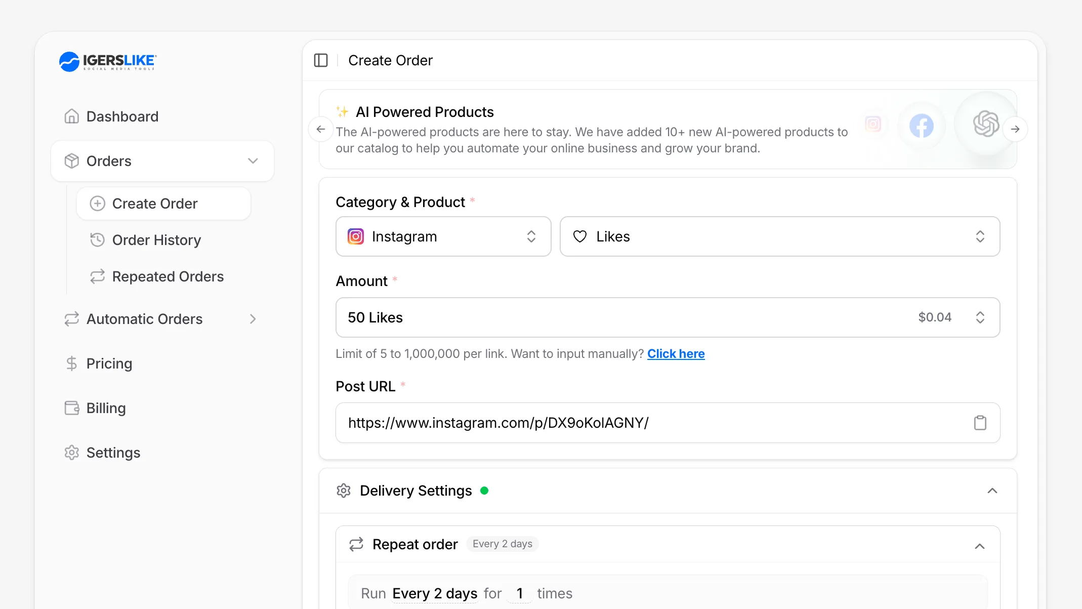Screen dimensions: 1082x609
Task: Click the $0.04 price text
Action: coord(935,317)
